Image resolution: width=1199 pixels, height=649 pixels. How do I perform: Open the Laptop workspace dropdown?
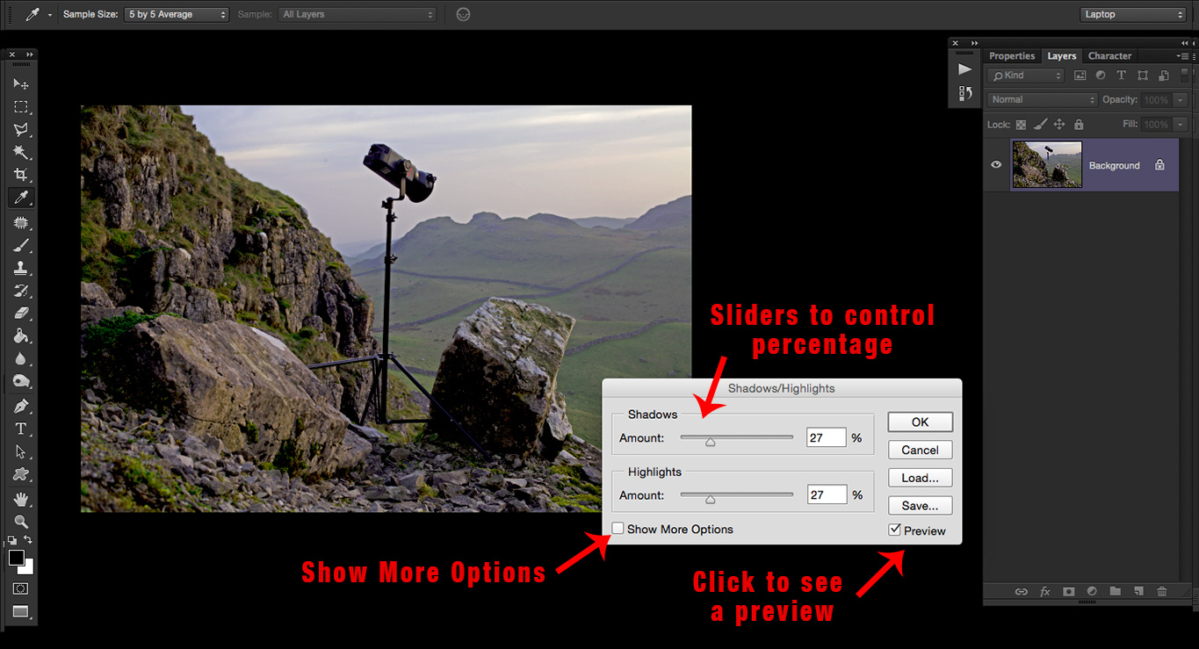[x=1133, y=14]
